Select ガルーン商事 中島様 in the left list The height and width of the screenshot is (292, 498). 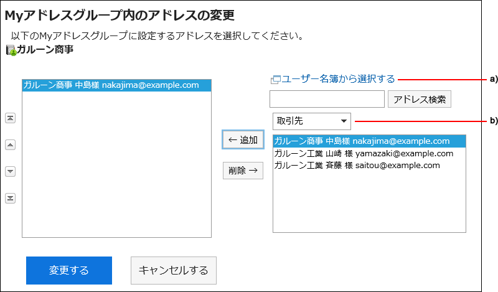111,86
